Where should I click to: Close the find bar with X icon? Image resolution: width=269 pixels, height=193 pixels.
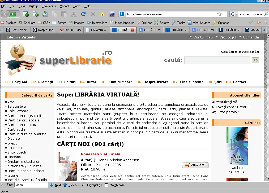click(x=2, y=185)
